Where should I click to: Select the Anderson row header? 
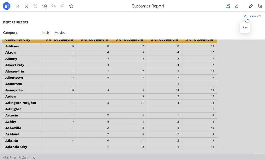point(22,84)
